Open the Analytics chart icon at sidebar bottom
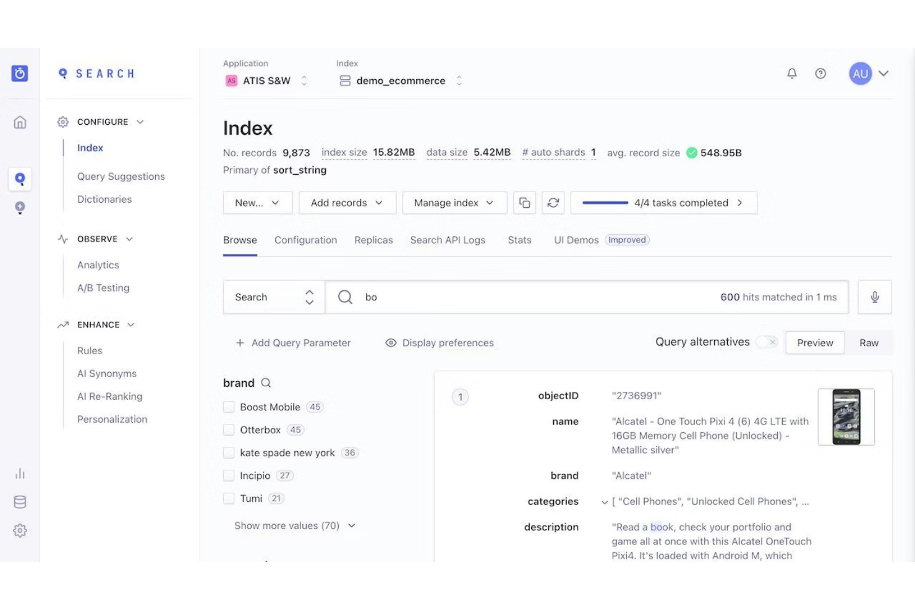This screenshot has width=915, height=610. 20,473
